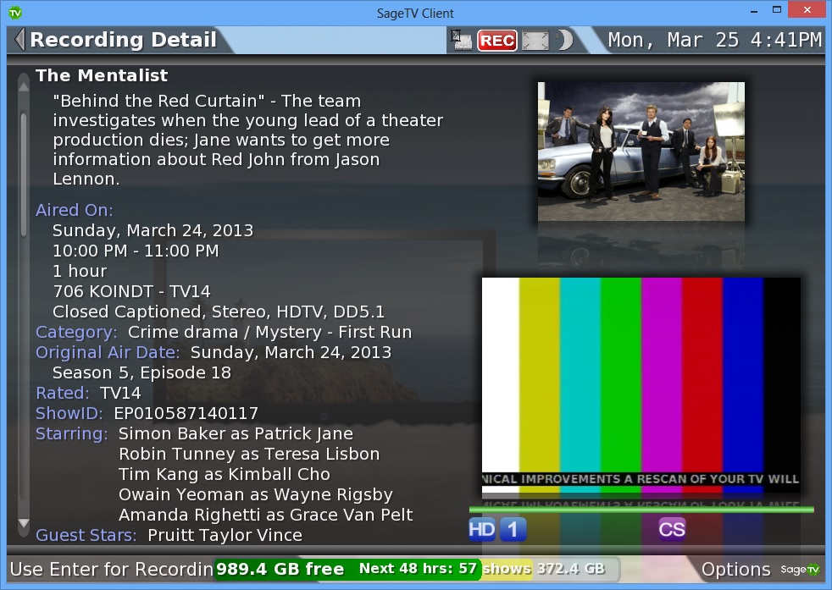The image size is (832, 590).
Task: Maximize the SageTV Client window
Action: (x=777, y=10)
